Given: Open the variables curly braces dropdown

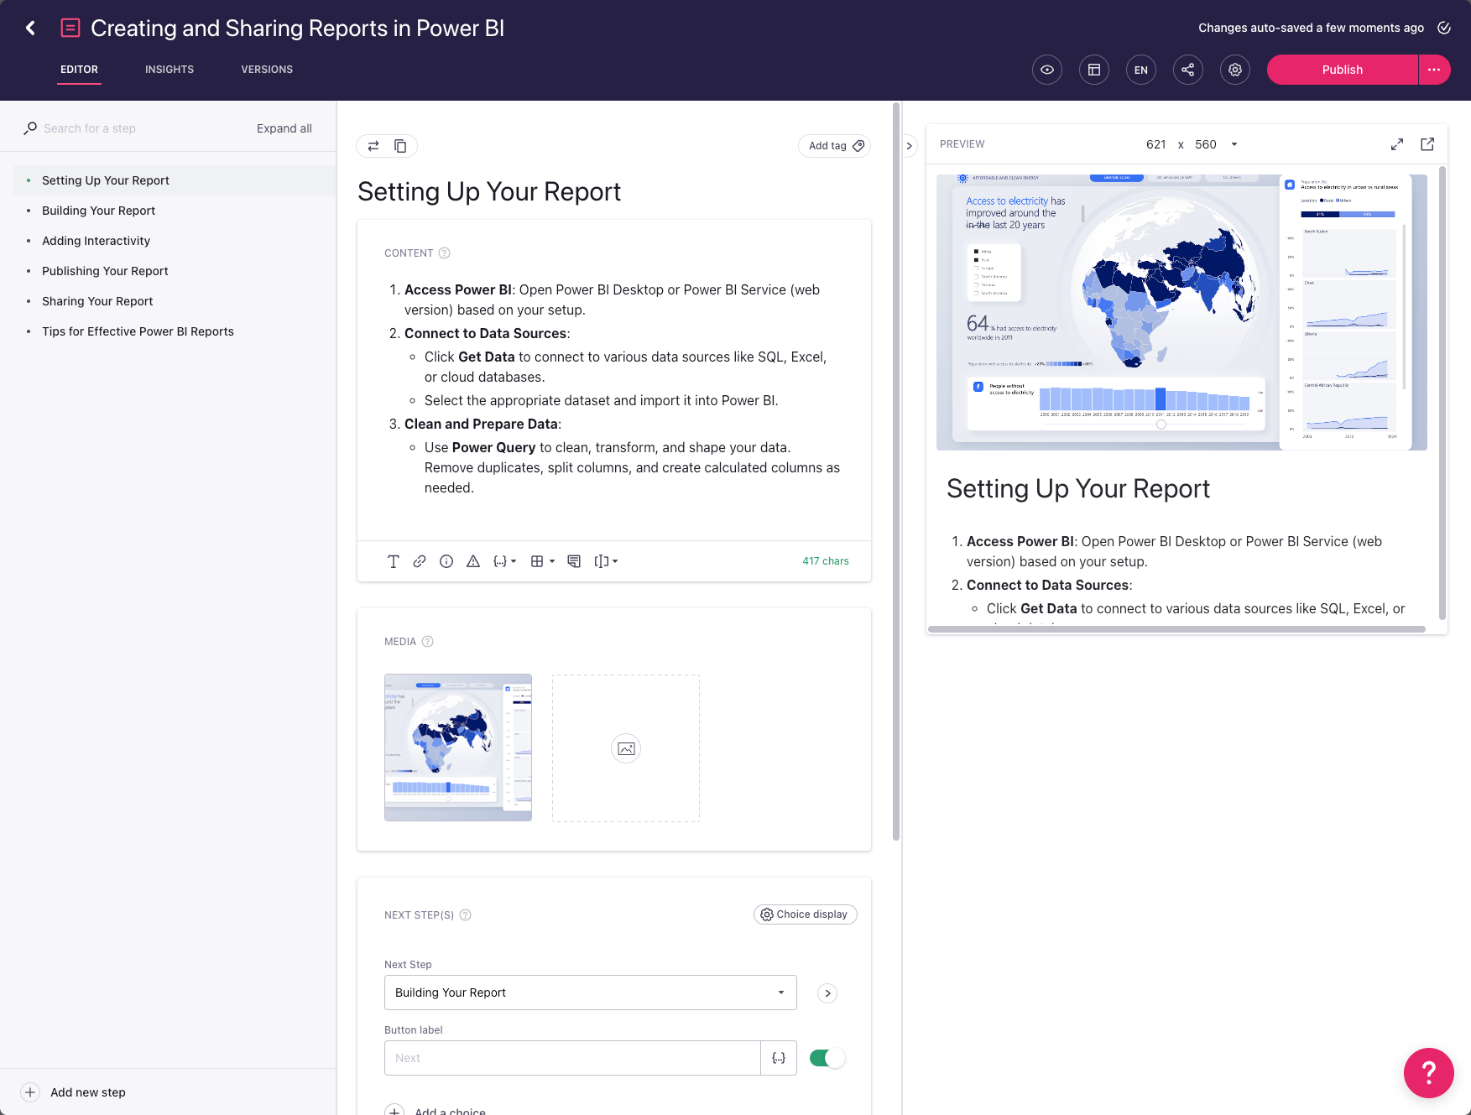Looking at the screenshot, I should click(x=504, y=561).
